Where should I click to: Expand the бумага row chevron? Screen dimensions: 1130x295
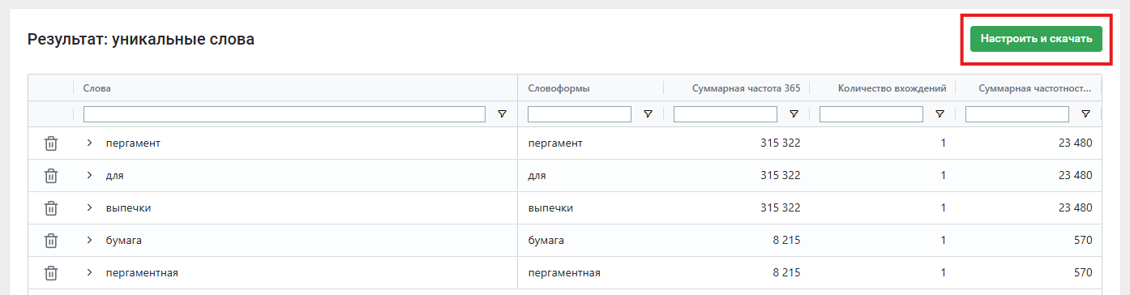pos(90,240)
